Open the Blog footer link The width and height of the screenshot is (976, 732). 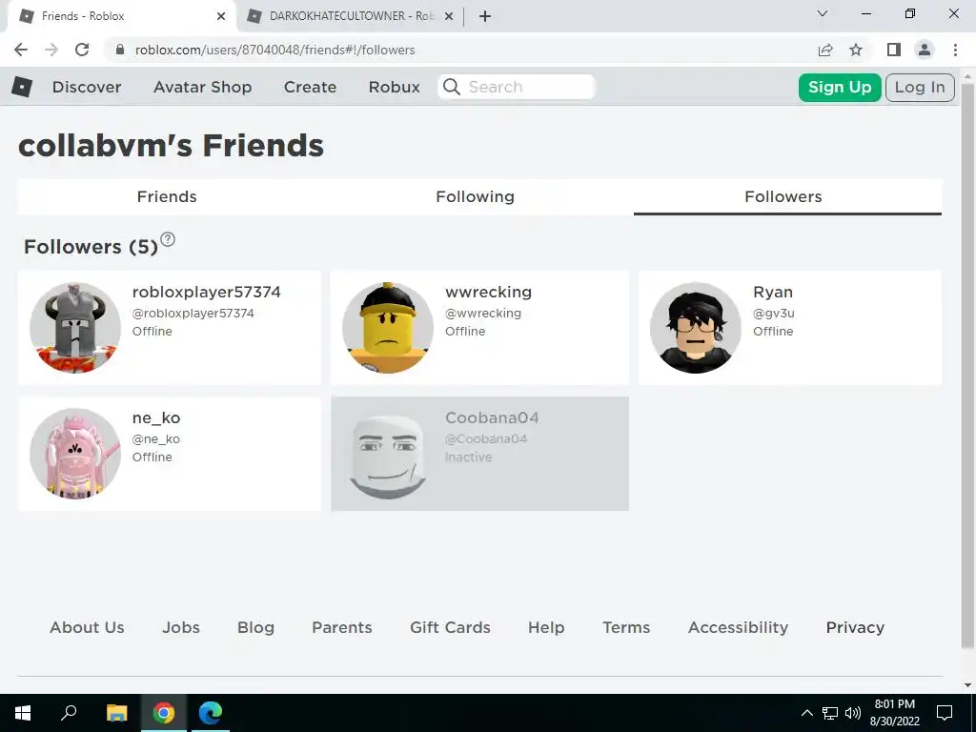255,627
